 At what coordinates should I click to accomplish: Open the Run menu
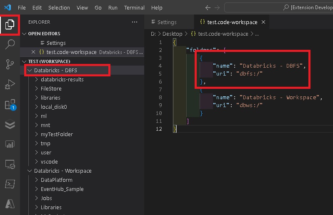(113, 7)
